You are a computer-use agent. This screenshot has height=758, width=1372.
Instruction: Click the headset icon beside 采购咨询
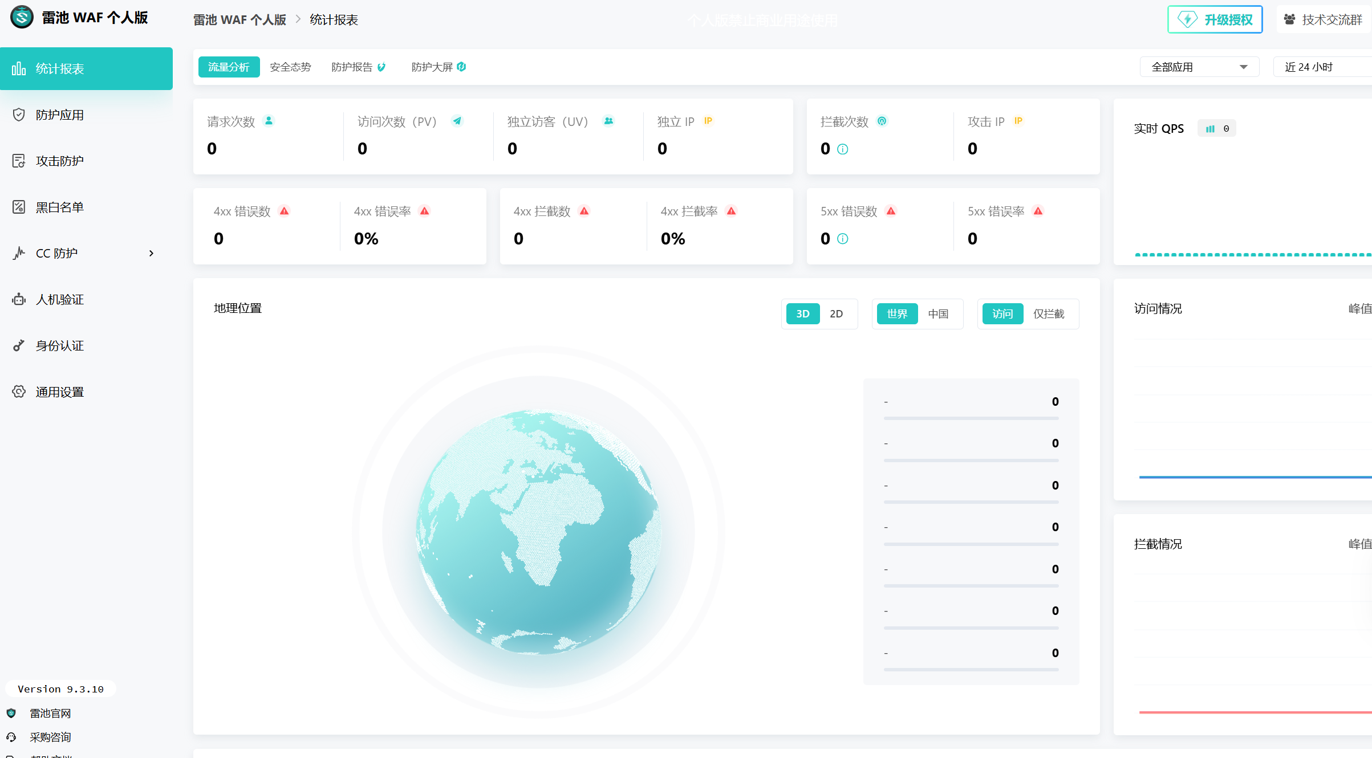[11, 737]
